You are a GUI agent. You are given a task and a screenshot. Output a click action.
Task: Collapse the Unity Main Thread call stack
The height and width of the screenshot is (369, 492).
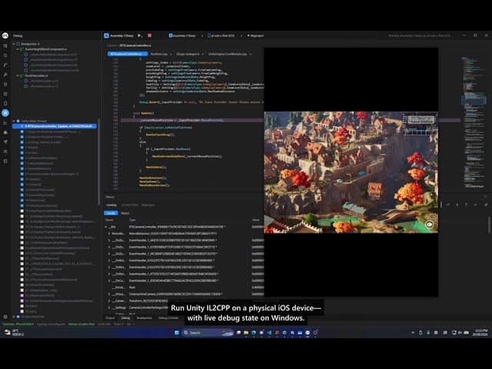click(14, 121)
